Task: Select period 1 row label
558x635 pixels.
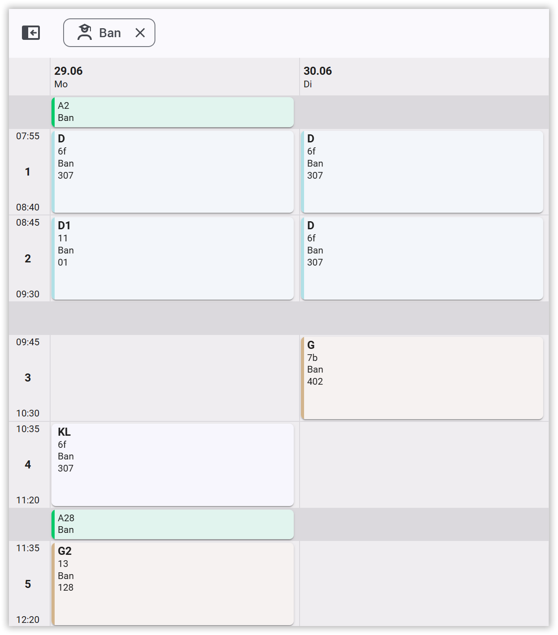Action: point(28,172)
